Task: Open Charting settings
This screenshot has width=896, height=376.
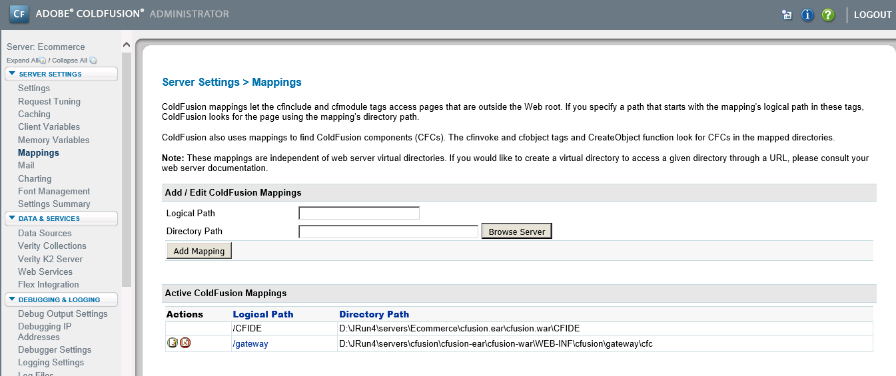Action: 35,179
